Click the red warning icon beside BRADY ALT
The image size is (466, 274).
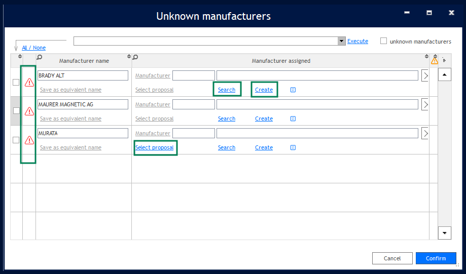click(29, 82)
